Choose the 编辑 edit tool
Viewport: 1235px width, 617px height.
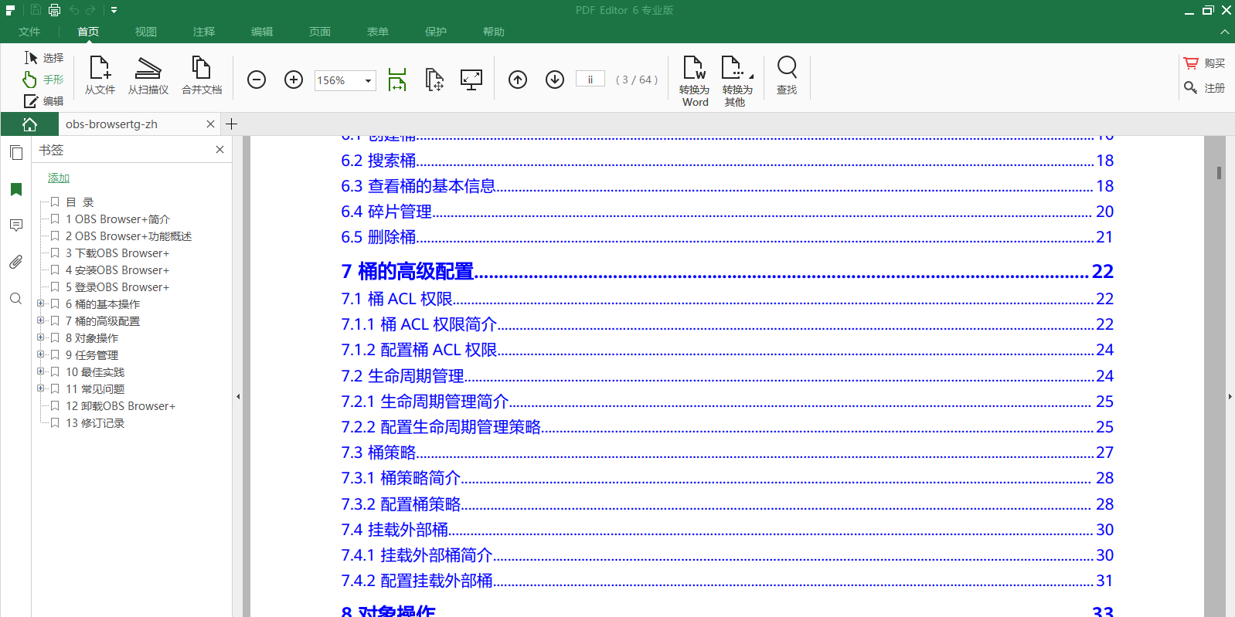[43, 101]
